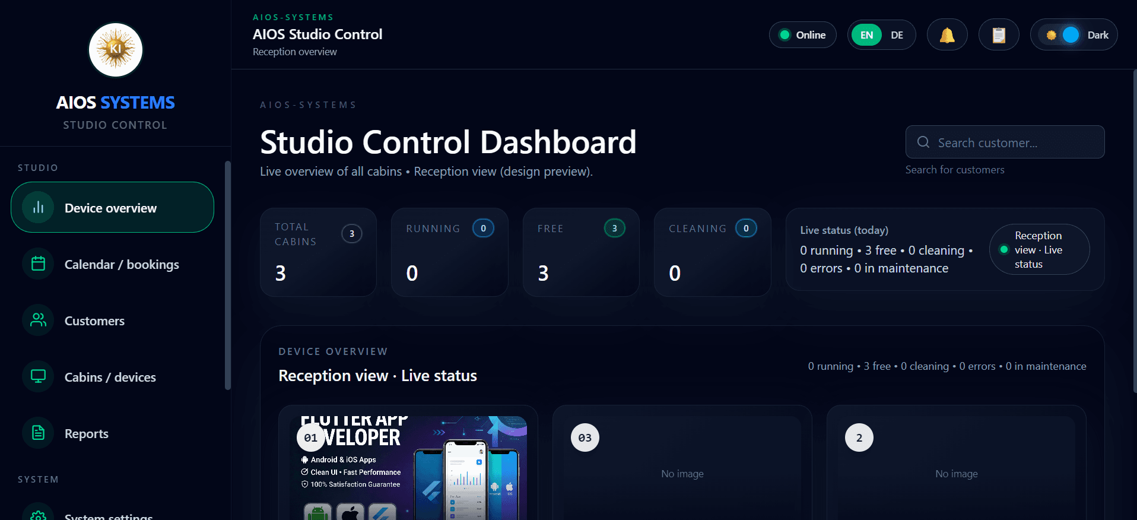Open Cabins / devices page
Image resolution: width=1137 pixels, height=520 pixels.
(112, 376)
